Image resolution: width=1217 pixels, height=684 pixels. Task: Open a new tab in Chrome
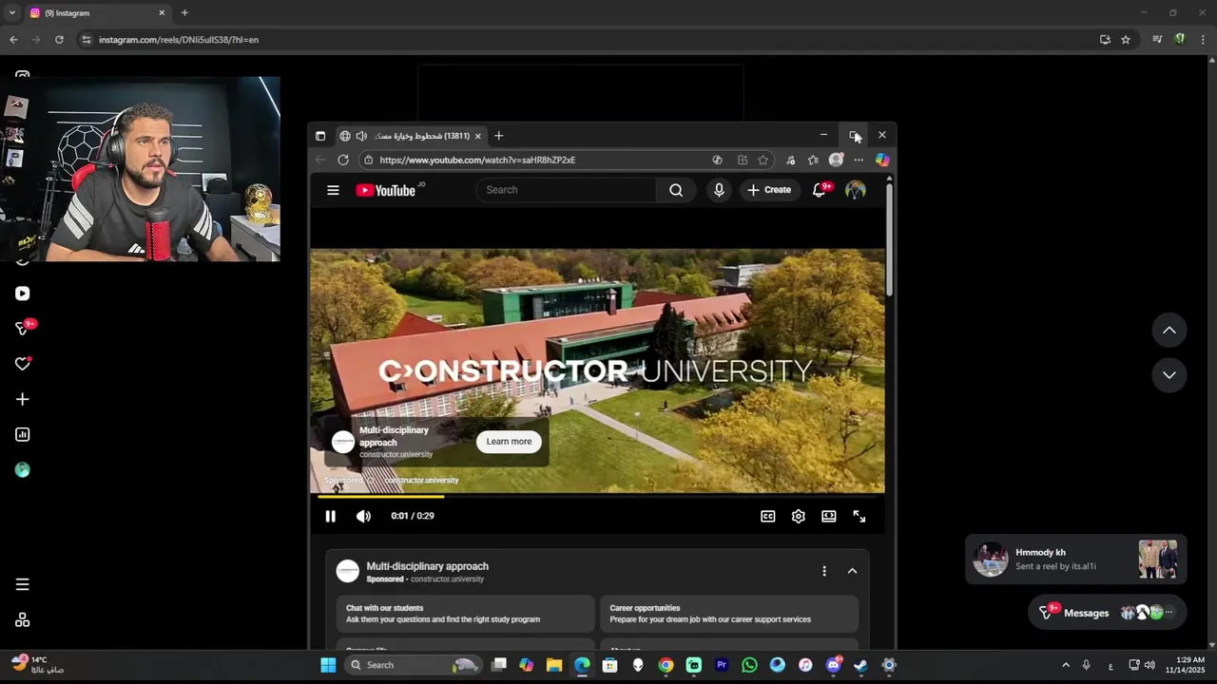(184, 13)
